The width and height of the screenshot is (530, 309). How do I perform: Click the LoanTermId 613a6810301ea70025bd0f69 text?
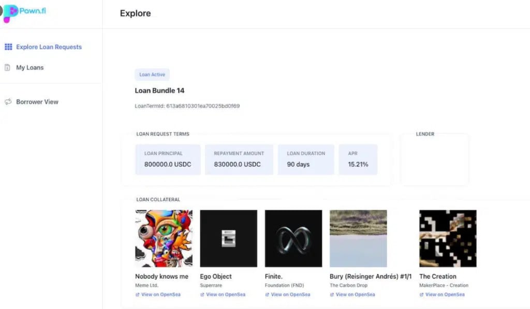coord(187,106)
